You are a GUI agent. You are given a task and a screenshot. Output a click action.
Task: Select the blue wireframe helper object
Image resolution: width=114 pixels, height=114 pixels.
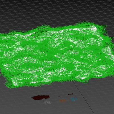point(74,99)
